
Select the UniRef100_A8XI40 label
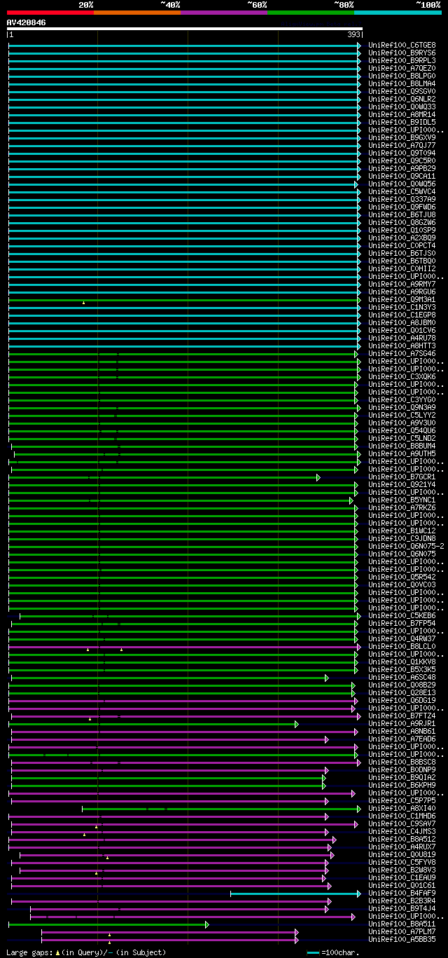click(x=402, y=808)
